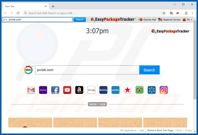Open the Gmail shortcut icon
The width and height of the screenshot is (198, 135).
pyautogui.click(x=31, y=90)
